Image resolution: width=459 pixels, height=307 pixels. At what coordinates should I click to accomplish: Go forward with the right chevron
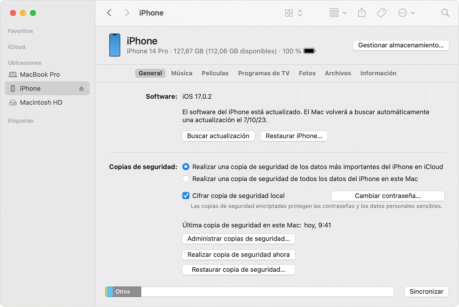(127, 13)
